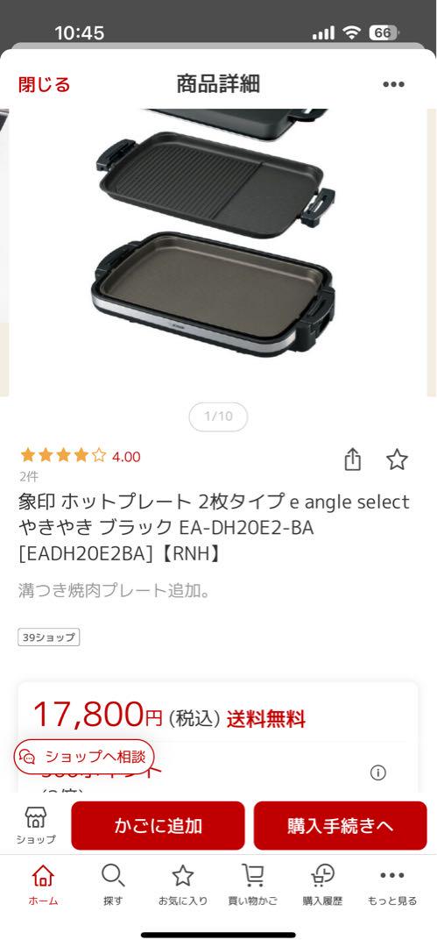This screenshot has width=437, height=947.
Task: Tap the 39ショップ badge
Action: click(x=48, y=637)
